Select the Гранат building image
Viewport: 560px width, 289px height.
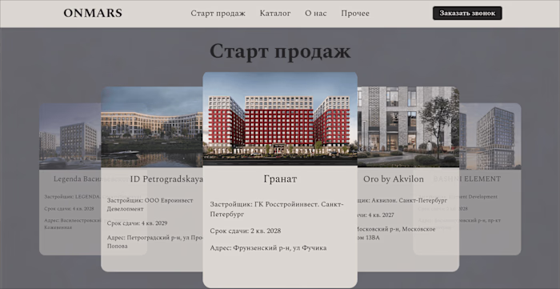tap(280, 119)
